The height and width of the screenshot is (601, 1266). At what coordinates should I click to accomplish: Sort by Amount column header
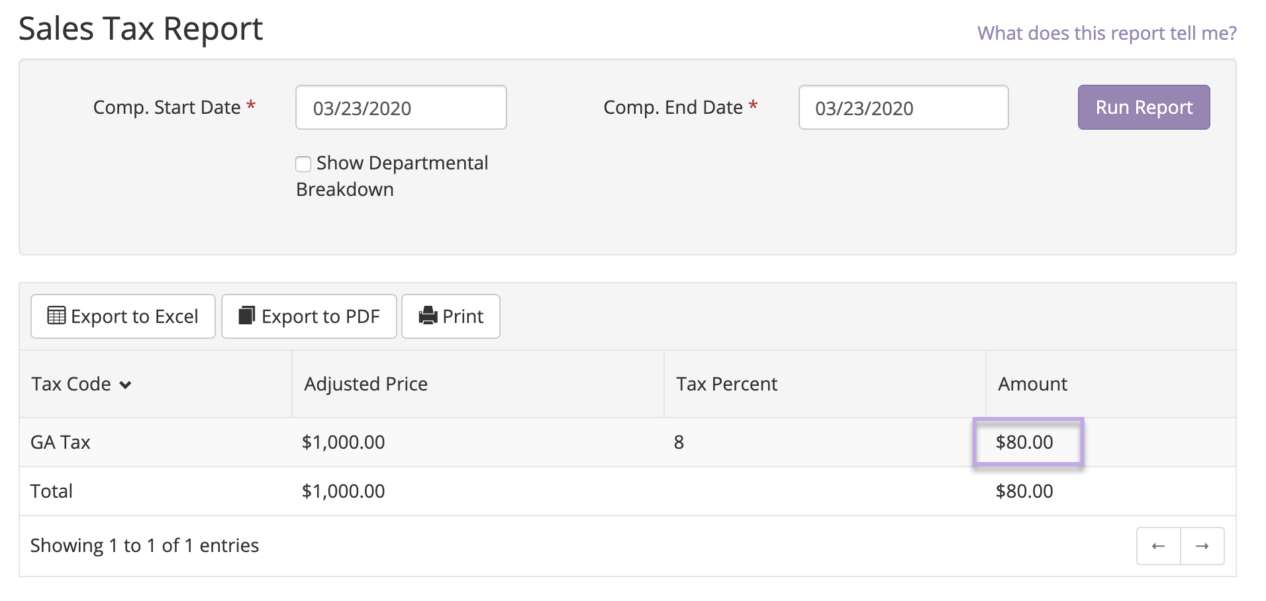coord(1032,384)
